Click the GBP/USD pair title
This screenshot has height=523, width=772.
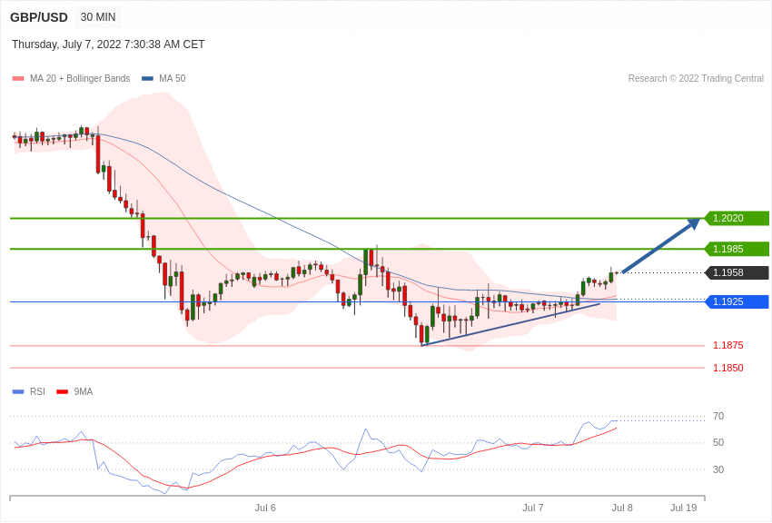pos(39,18)
